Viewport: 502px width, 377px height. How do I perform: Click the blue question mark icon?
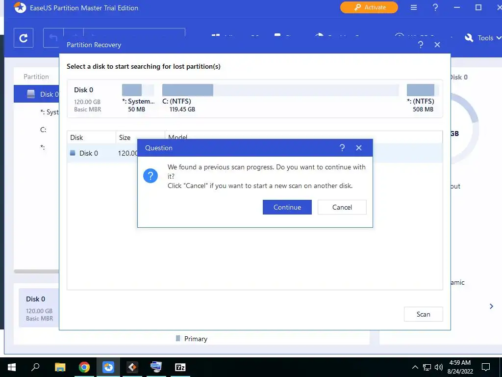151,176
